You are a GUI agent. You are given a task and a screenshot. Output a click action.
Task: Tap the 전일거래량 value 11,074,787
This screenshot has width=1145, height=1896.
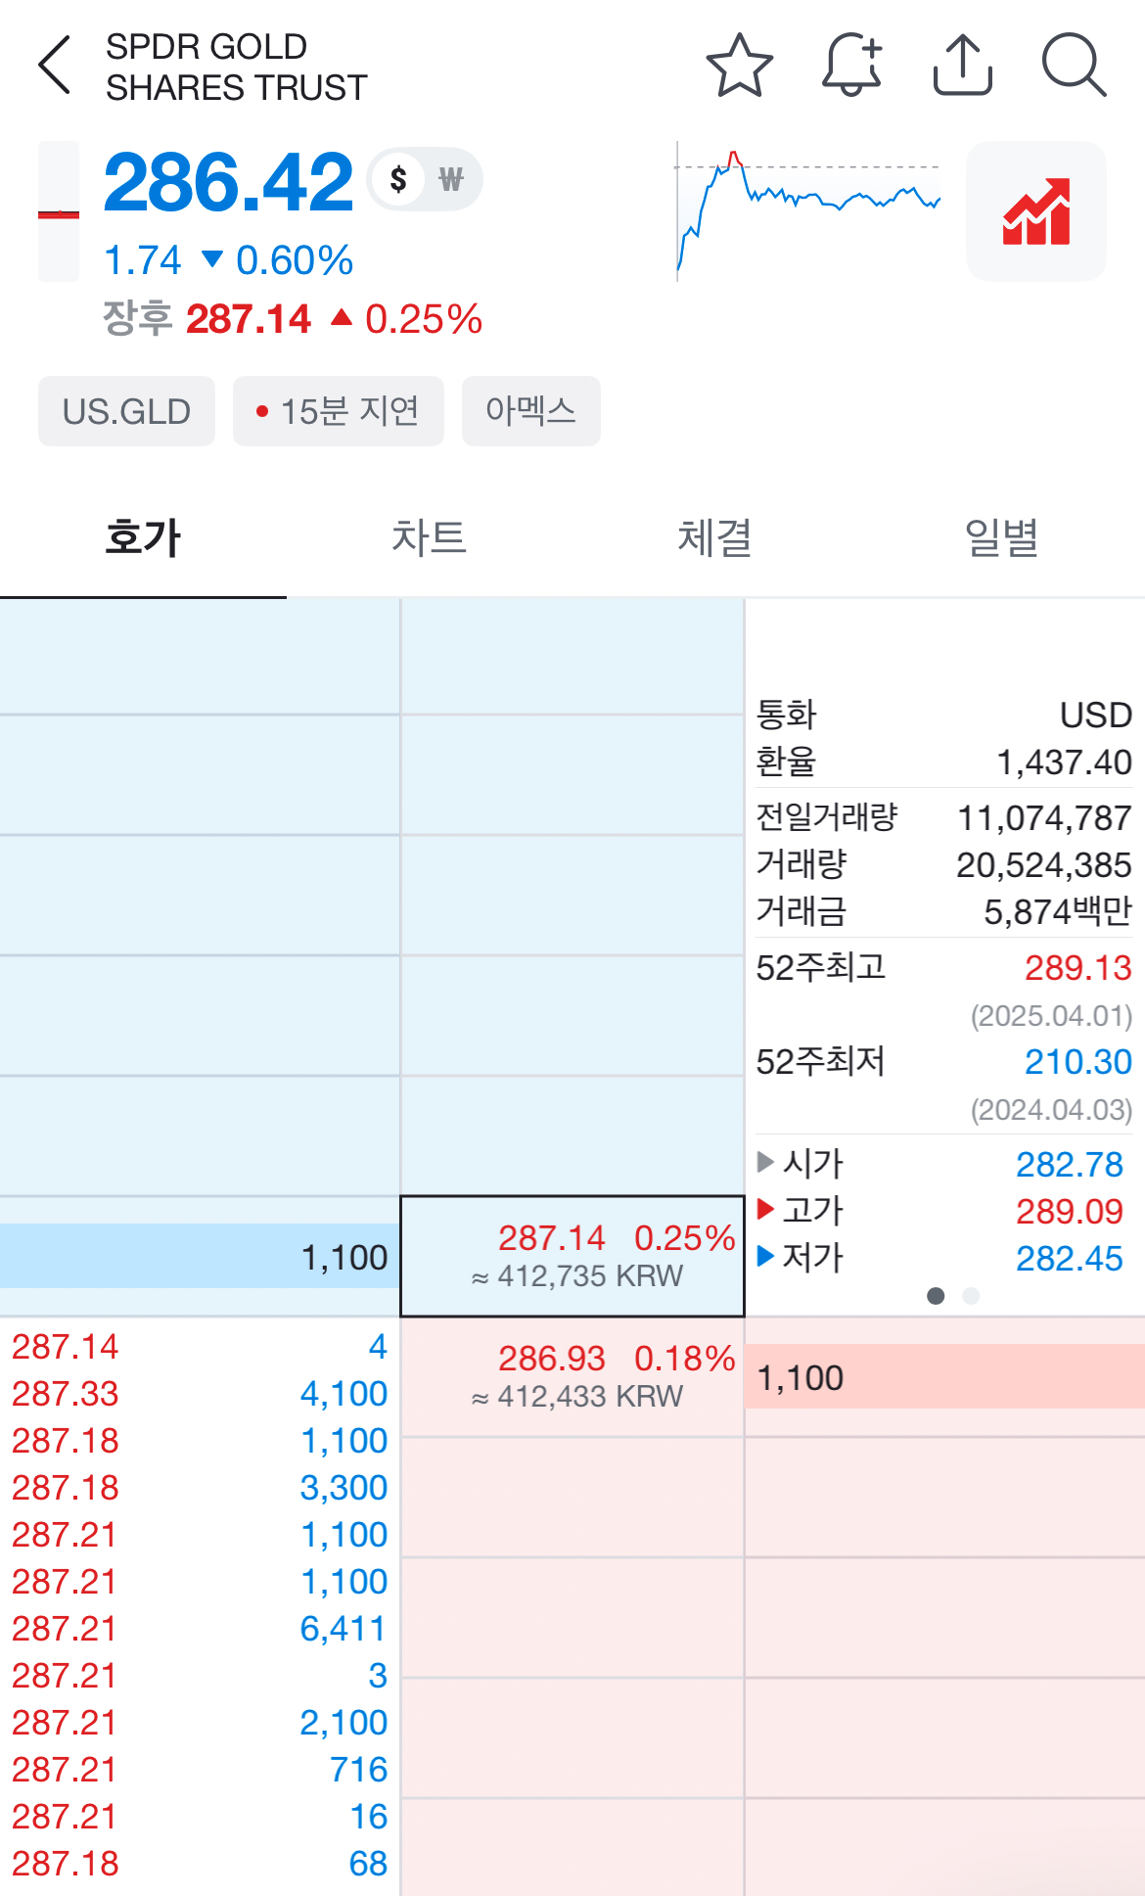(1044, 818)
